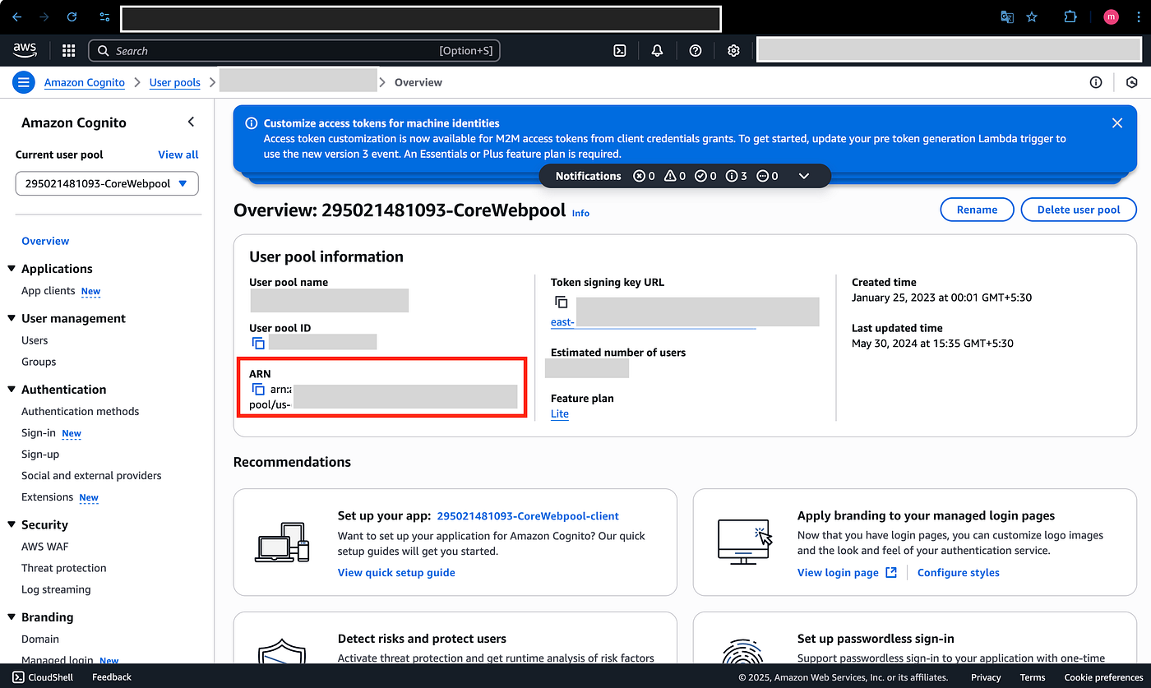Open the info panel icon at right
This screenshot has width=1151, height=688.
pos(1096,82)
